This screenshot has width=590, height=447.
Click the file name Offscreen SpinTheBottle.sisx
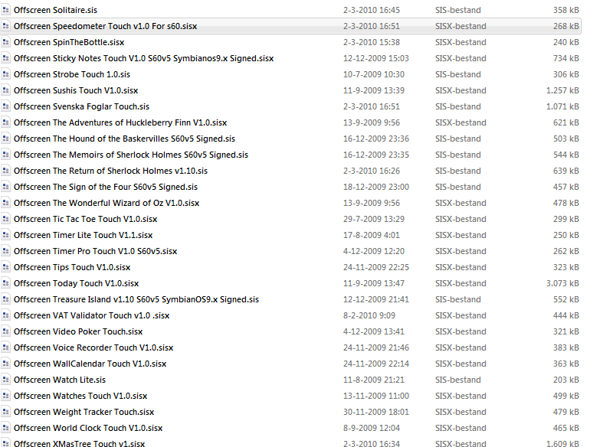point(69,43)
